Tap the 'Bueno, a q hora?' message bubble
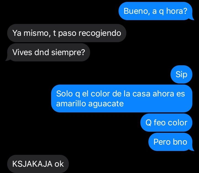The height and width of the screenshot is (173, 199). 156,11
